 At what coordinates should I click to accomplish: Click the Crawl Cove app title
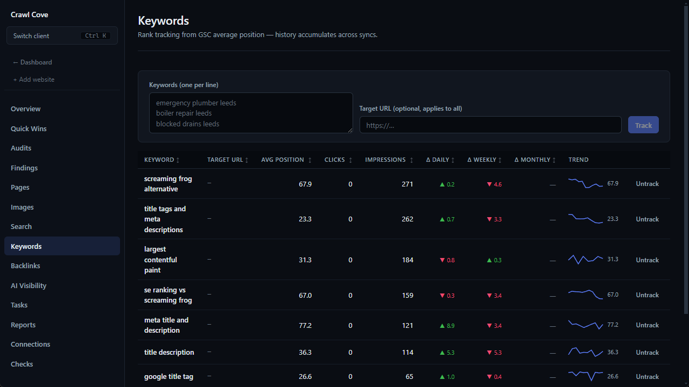tap(29, 15)
